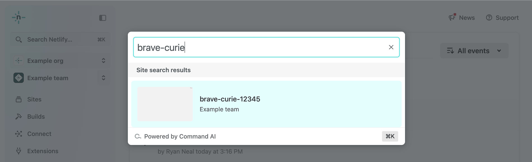Image resolution: width=532 pixels, height=162 pixels.
Task: Click the brave-curie-12345 site thumbnail
Action: tap(165, 104)
